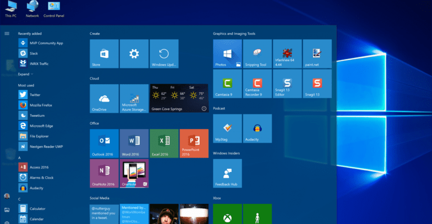
Task: Open the Green Cove Springs weather tile
Action: [x=179, y=98]
